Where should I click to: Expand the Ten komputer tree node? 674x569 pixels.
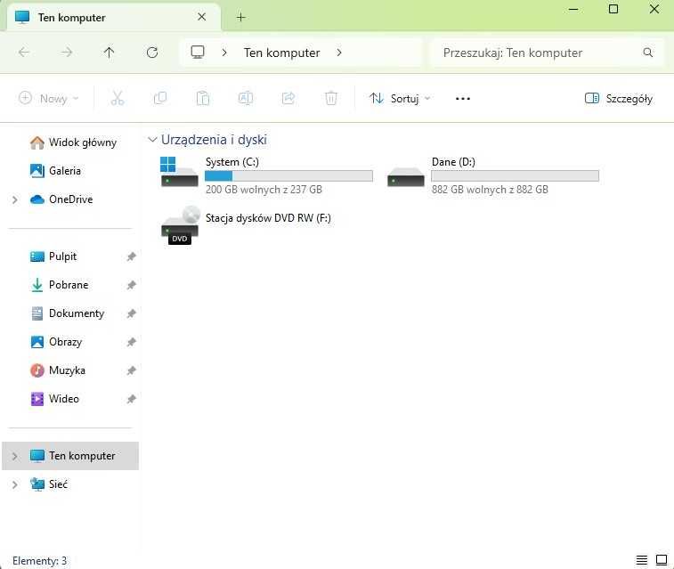tap(14, 456)
